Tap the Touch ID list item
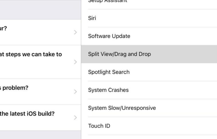 pos(99,126)
